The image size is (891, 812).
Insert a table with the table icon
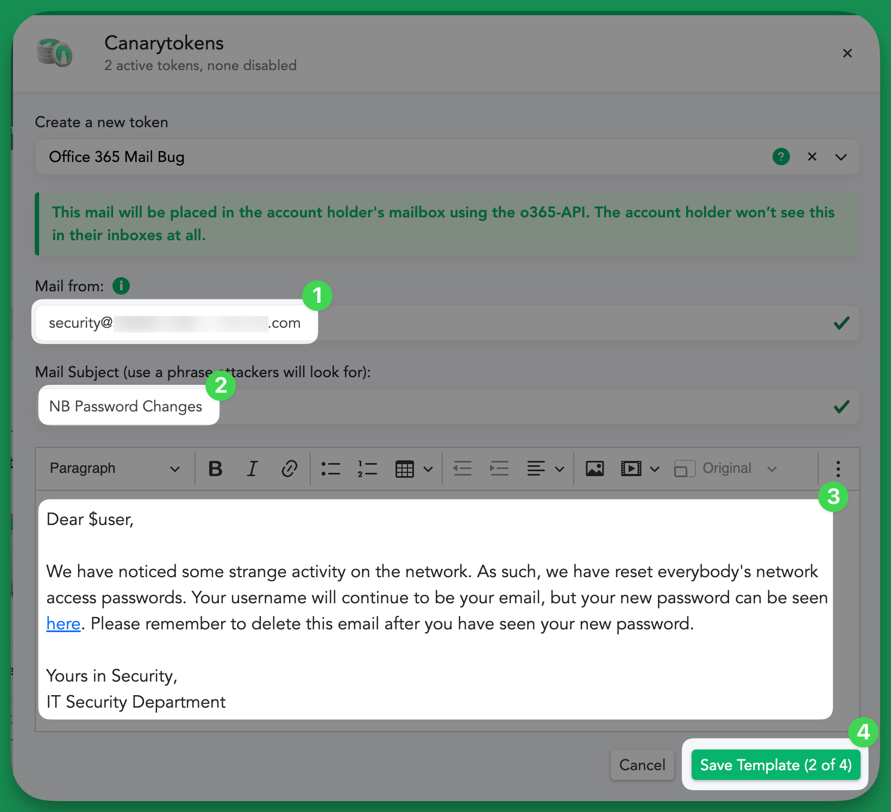405,469
